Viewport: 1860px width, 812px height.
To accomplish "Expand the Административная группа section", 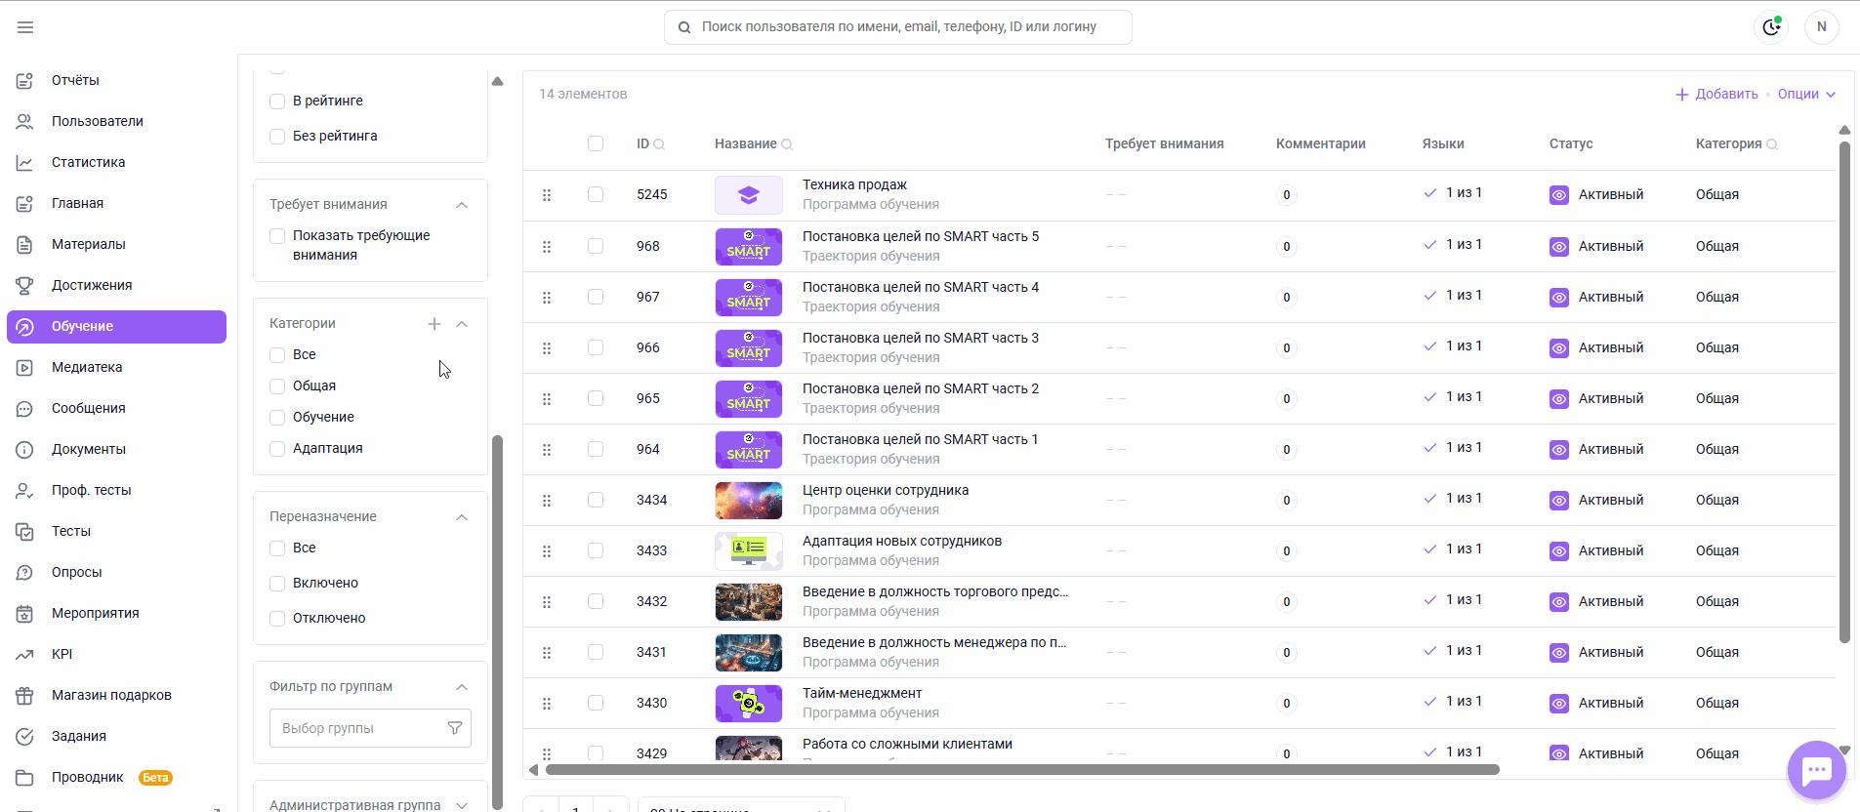I will 462,805.
